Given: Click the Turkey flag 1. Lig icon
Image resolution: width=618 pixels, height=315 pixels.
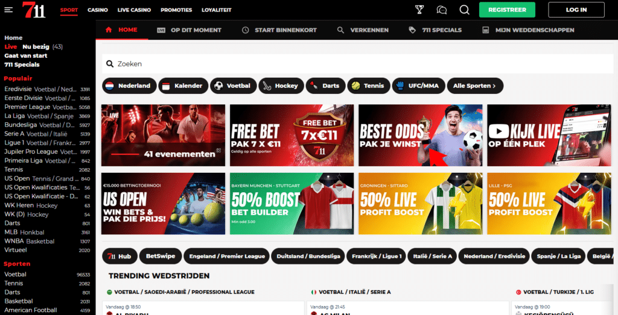Looking at the screenshot, I should [518, 292].
